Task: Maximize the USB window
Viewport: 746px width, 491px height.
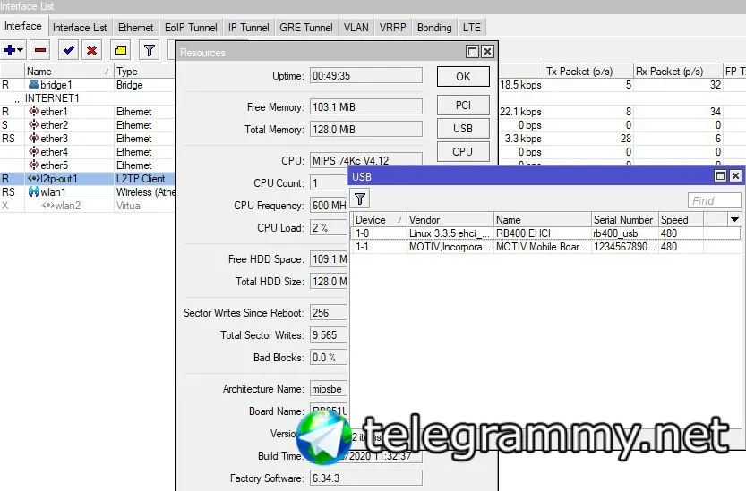Action: (x=720, y=176)
